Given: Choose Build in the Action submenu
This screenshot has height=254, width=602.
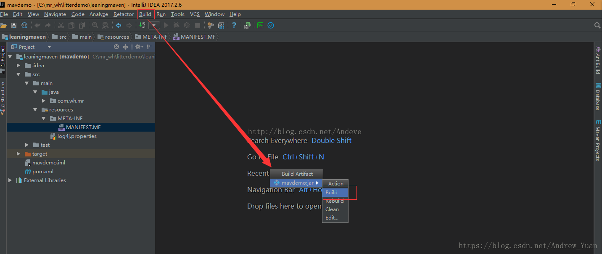Looking at the screenshot, I should pyautogui.click(x=335, y=192).
